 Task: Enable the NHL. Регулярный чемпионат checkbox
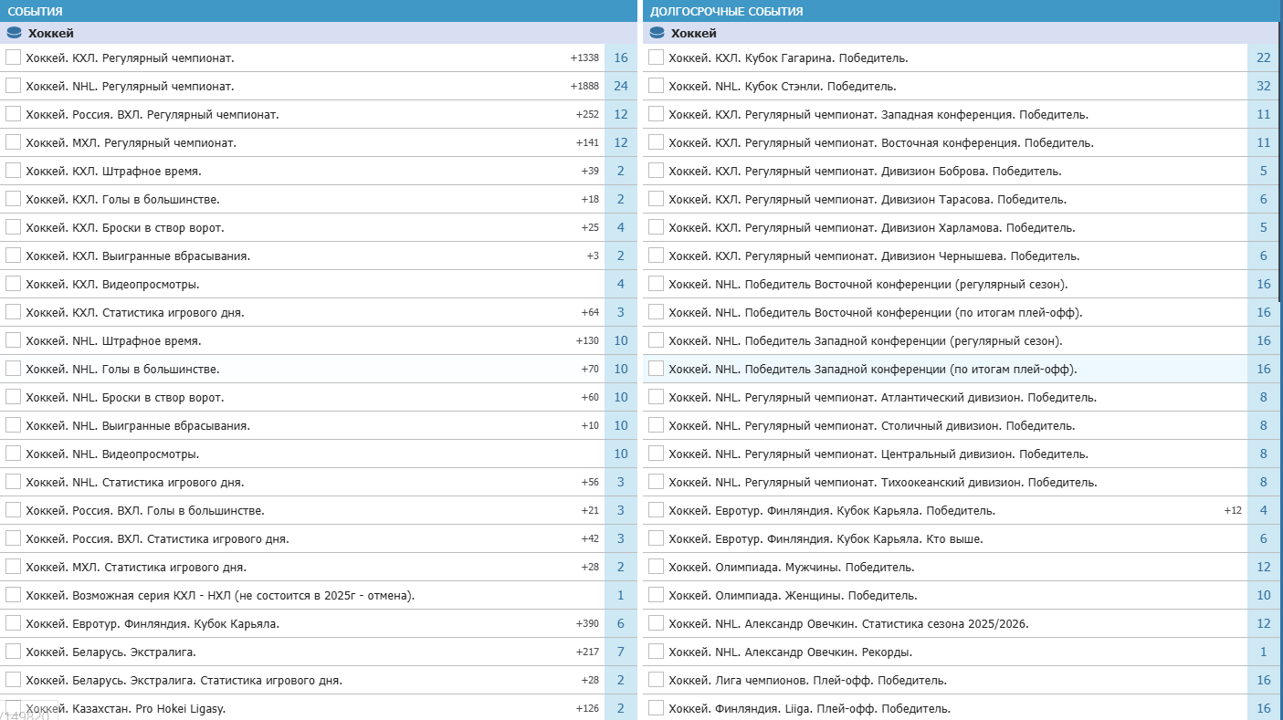[x=14, y=86]
